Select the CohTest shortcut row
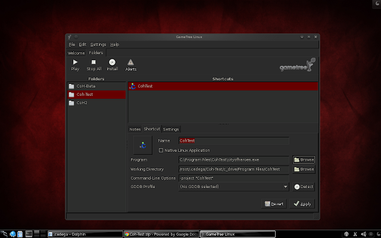This screenshot has width=381, height=238. click(223, 86)
